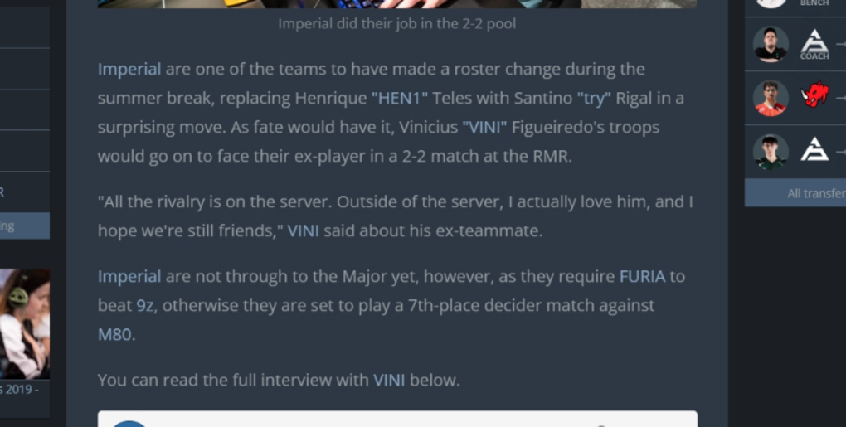Viewport: 846px width, 427px height.
Task: Open the All transfers button
Action: point(795,193)
